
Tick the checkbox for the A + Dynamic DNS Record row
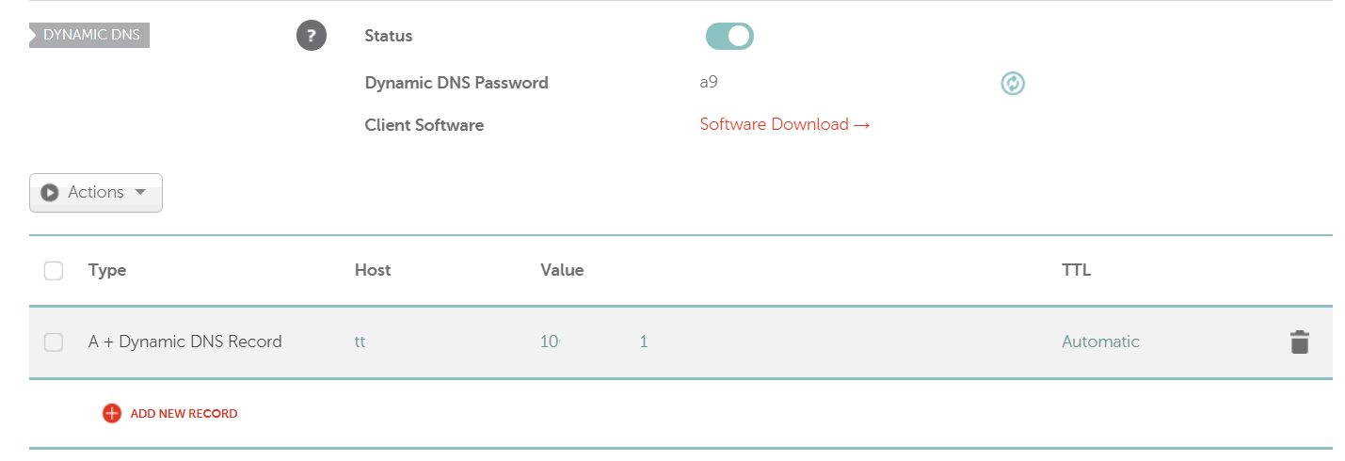(54, 342)
